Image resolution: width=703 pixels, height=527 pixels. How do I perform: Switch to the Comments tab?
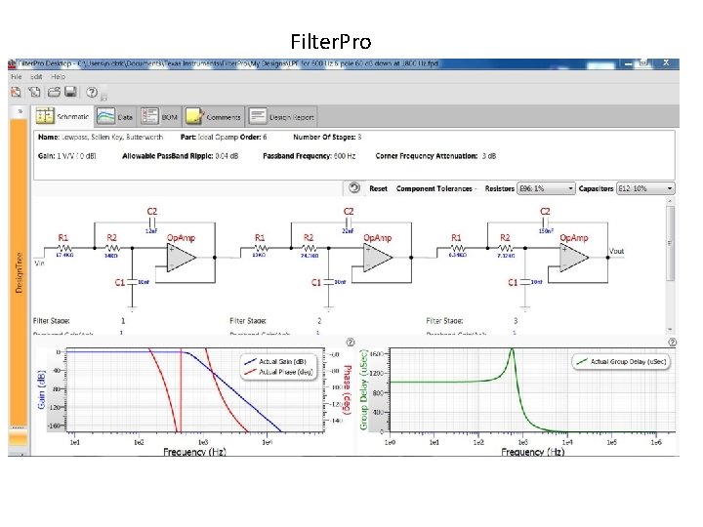click(x=214, y=116)
